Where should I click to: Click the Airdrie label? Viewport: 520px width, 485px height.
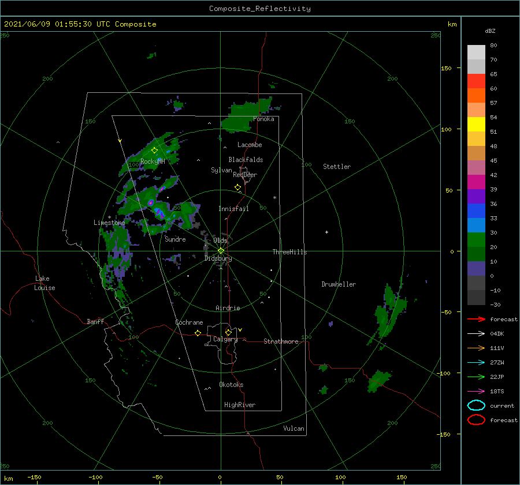(x=228, y=308)
